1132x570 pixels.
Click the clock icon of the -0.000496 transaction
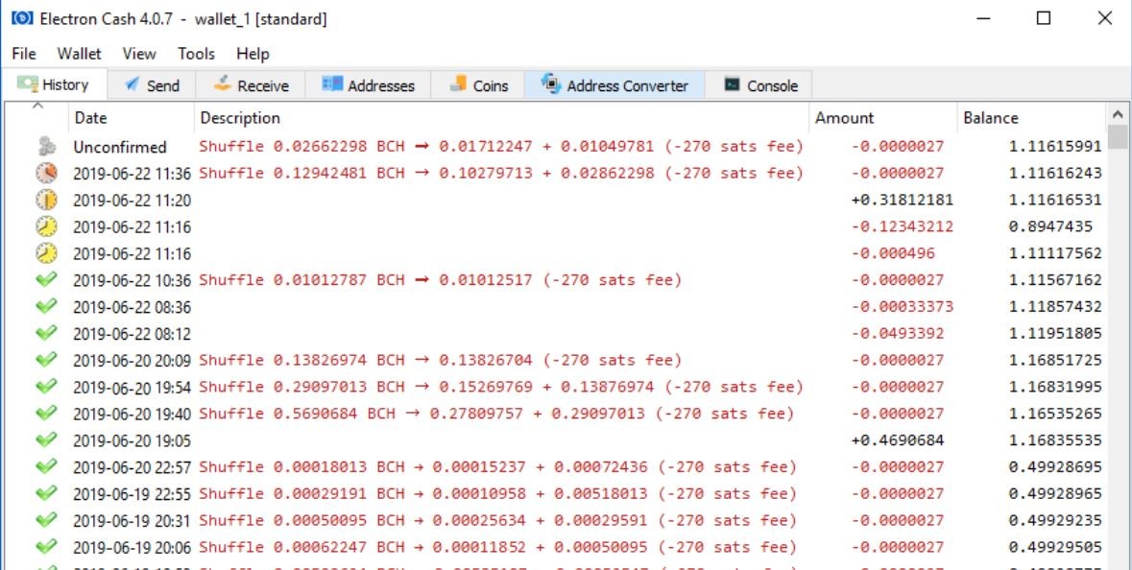[46, 253]
